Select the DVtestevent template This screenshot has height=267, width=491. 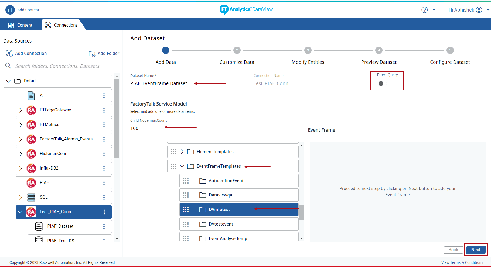239,224
